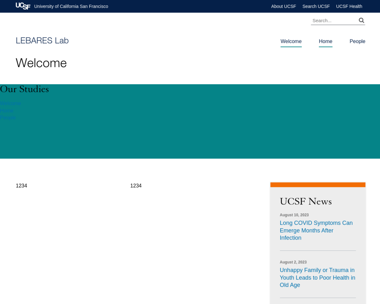Screen dimensions: 380x304
Task: Click the People link in the teal banner
Action: click(x=8, y=118)
